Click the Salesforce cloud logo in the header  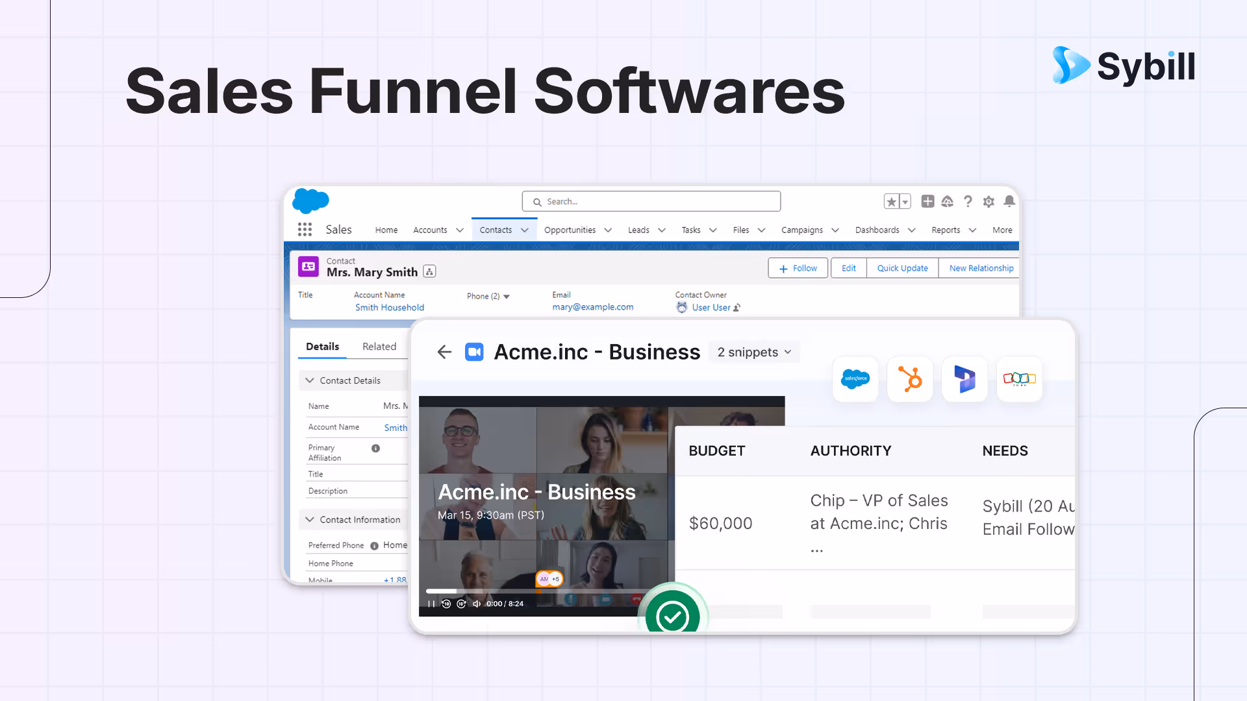click(x=310, y=201)
